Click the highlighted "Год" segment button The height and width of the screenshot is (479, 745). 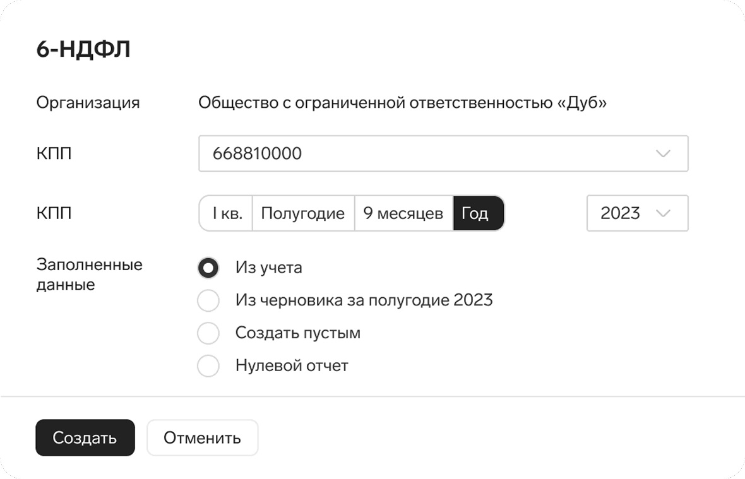478,213
